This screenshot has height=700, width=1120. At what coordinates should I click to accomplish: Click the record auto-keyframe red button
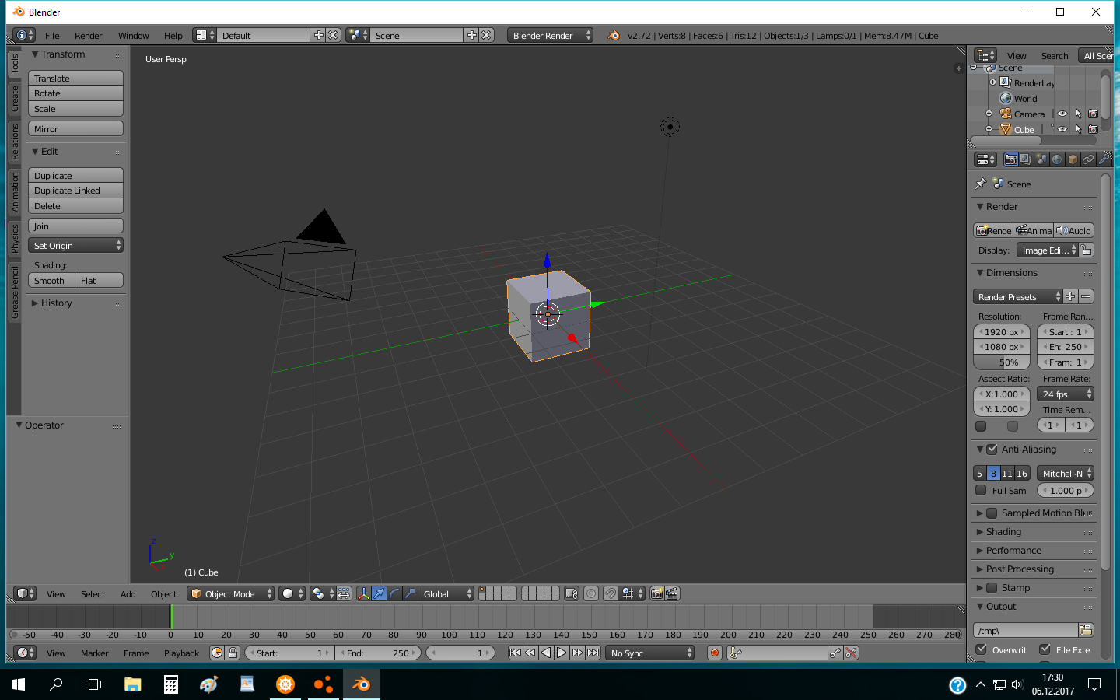pyautogui.click(x=715, y=653)
